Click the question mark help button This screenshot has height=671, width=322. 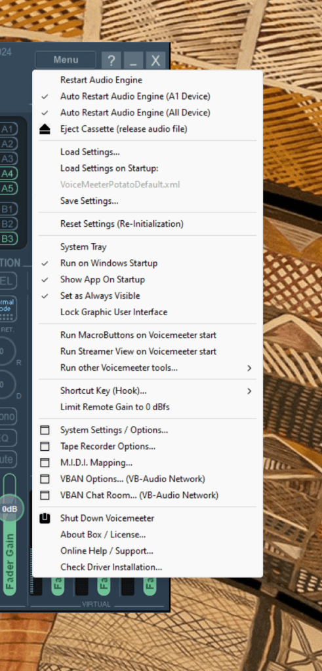coord(111,60)
